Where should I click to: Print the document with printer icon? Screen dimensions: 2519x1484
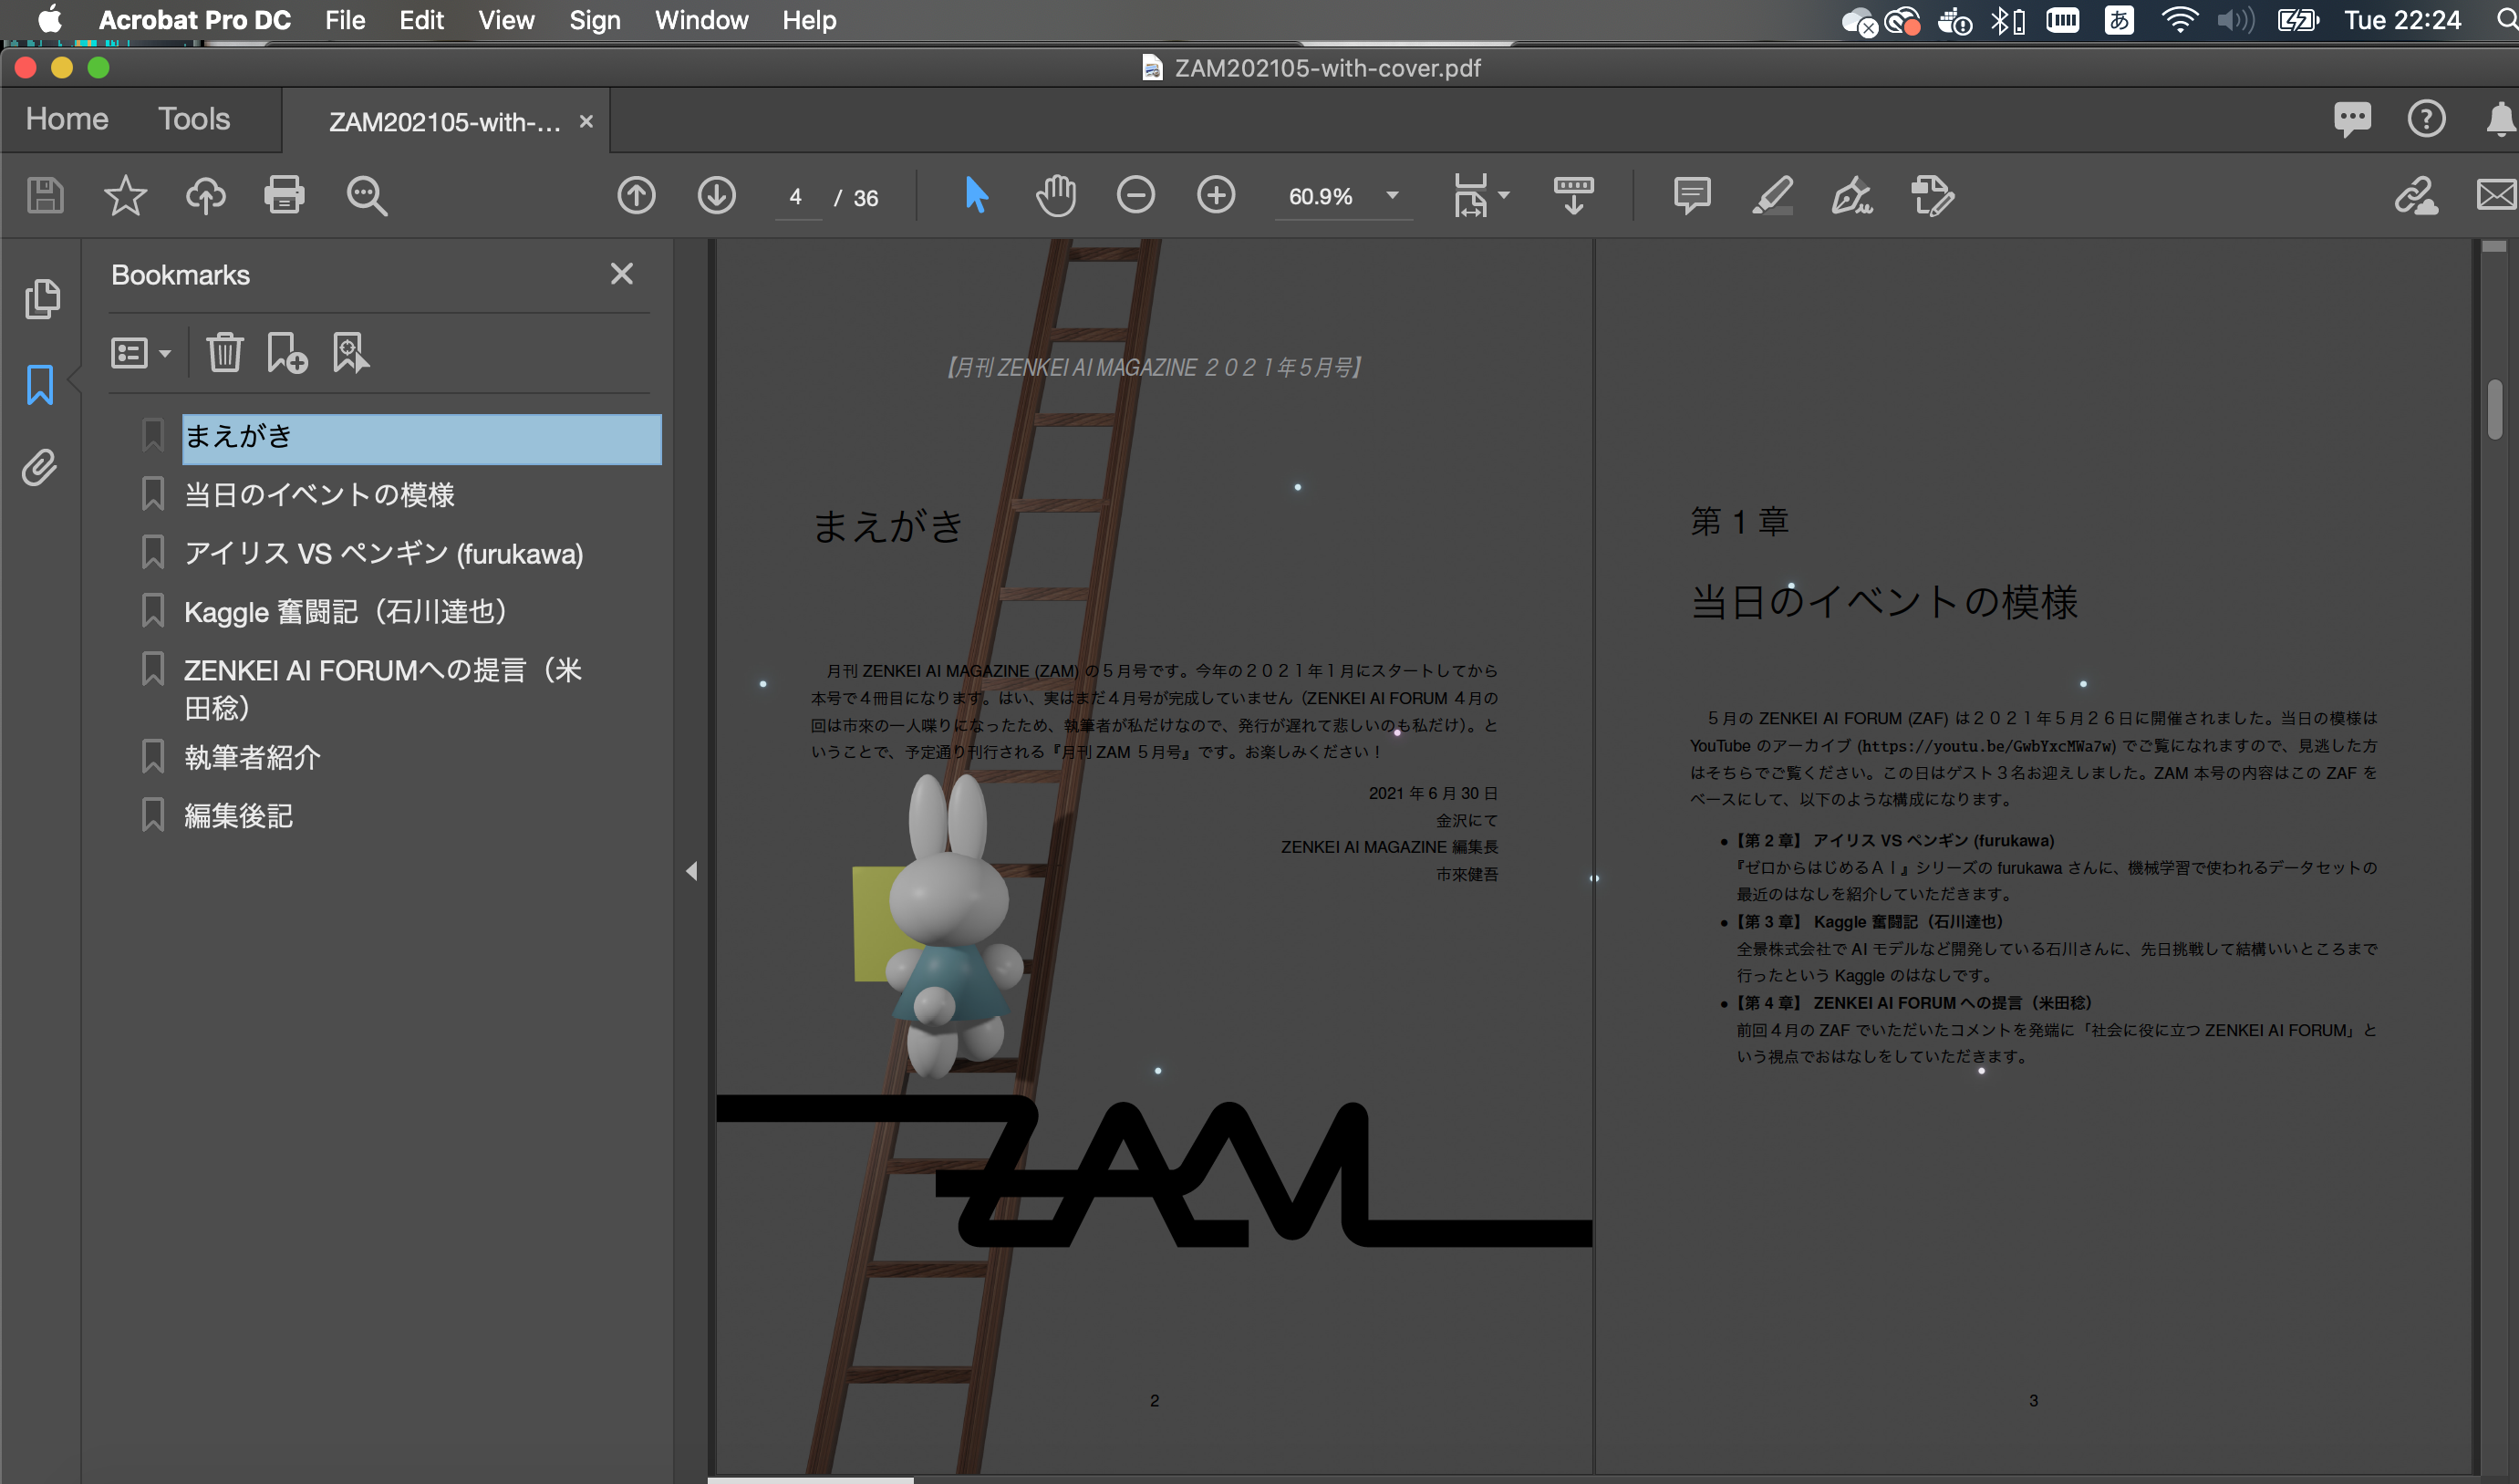pyautogui.click(x=284, y=195)
